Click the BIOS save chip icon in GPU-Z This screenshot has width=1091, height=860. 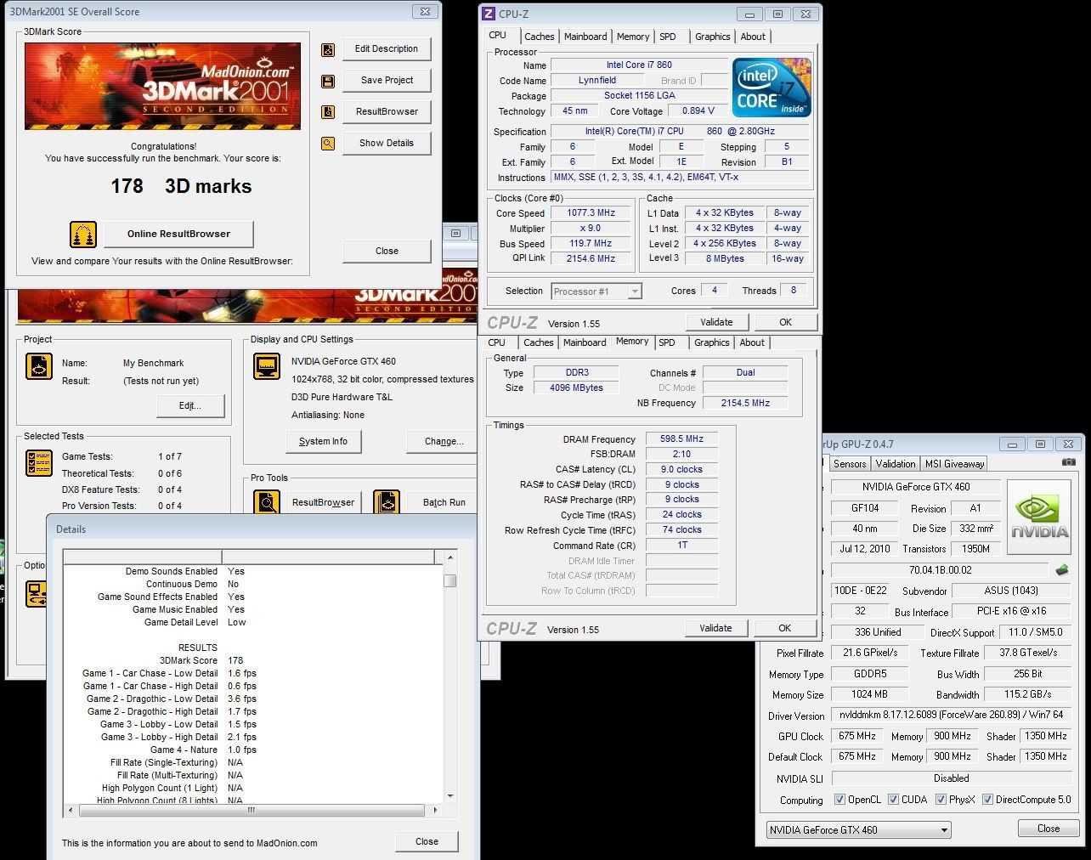pyautogui.click(x=1062, y=570)
